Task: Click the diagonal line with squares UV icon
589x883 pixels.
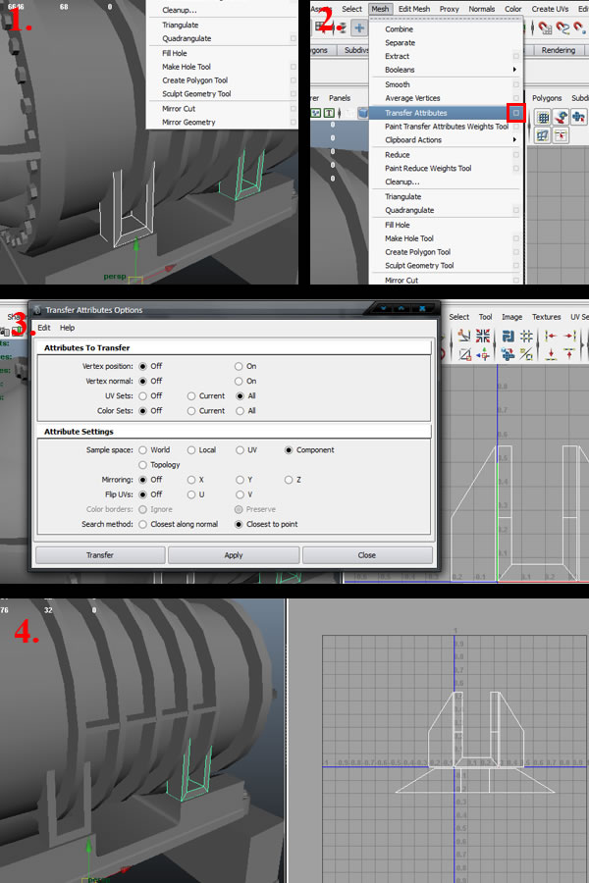Action: tap(526, 355)
